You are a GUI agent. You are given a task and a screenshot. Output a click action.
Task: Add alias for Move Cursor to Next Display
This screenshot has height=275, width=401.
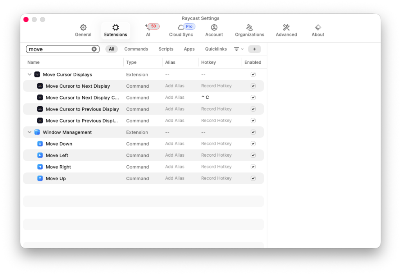click(175, 86)
